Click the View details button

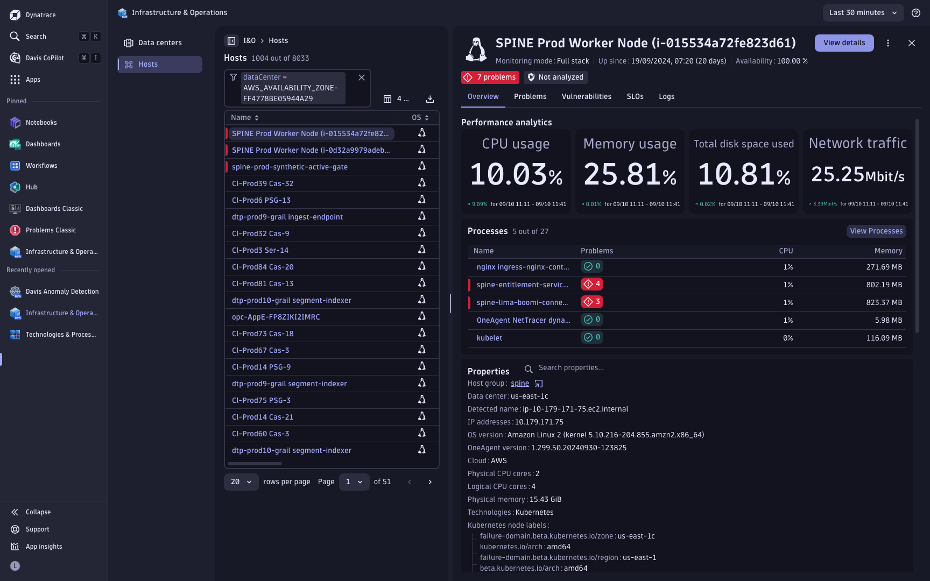[844, 43]
